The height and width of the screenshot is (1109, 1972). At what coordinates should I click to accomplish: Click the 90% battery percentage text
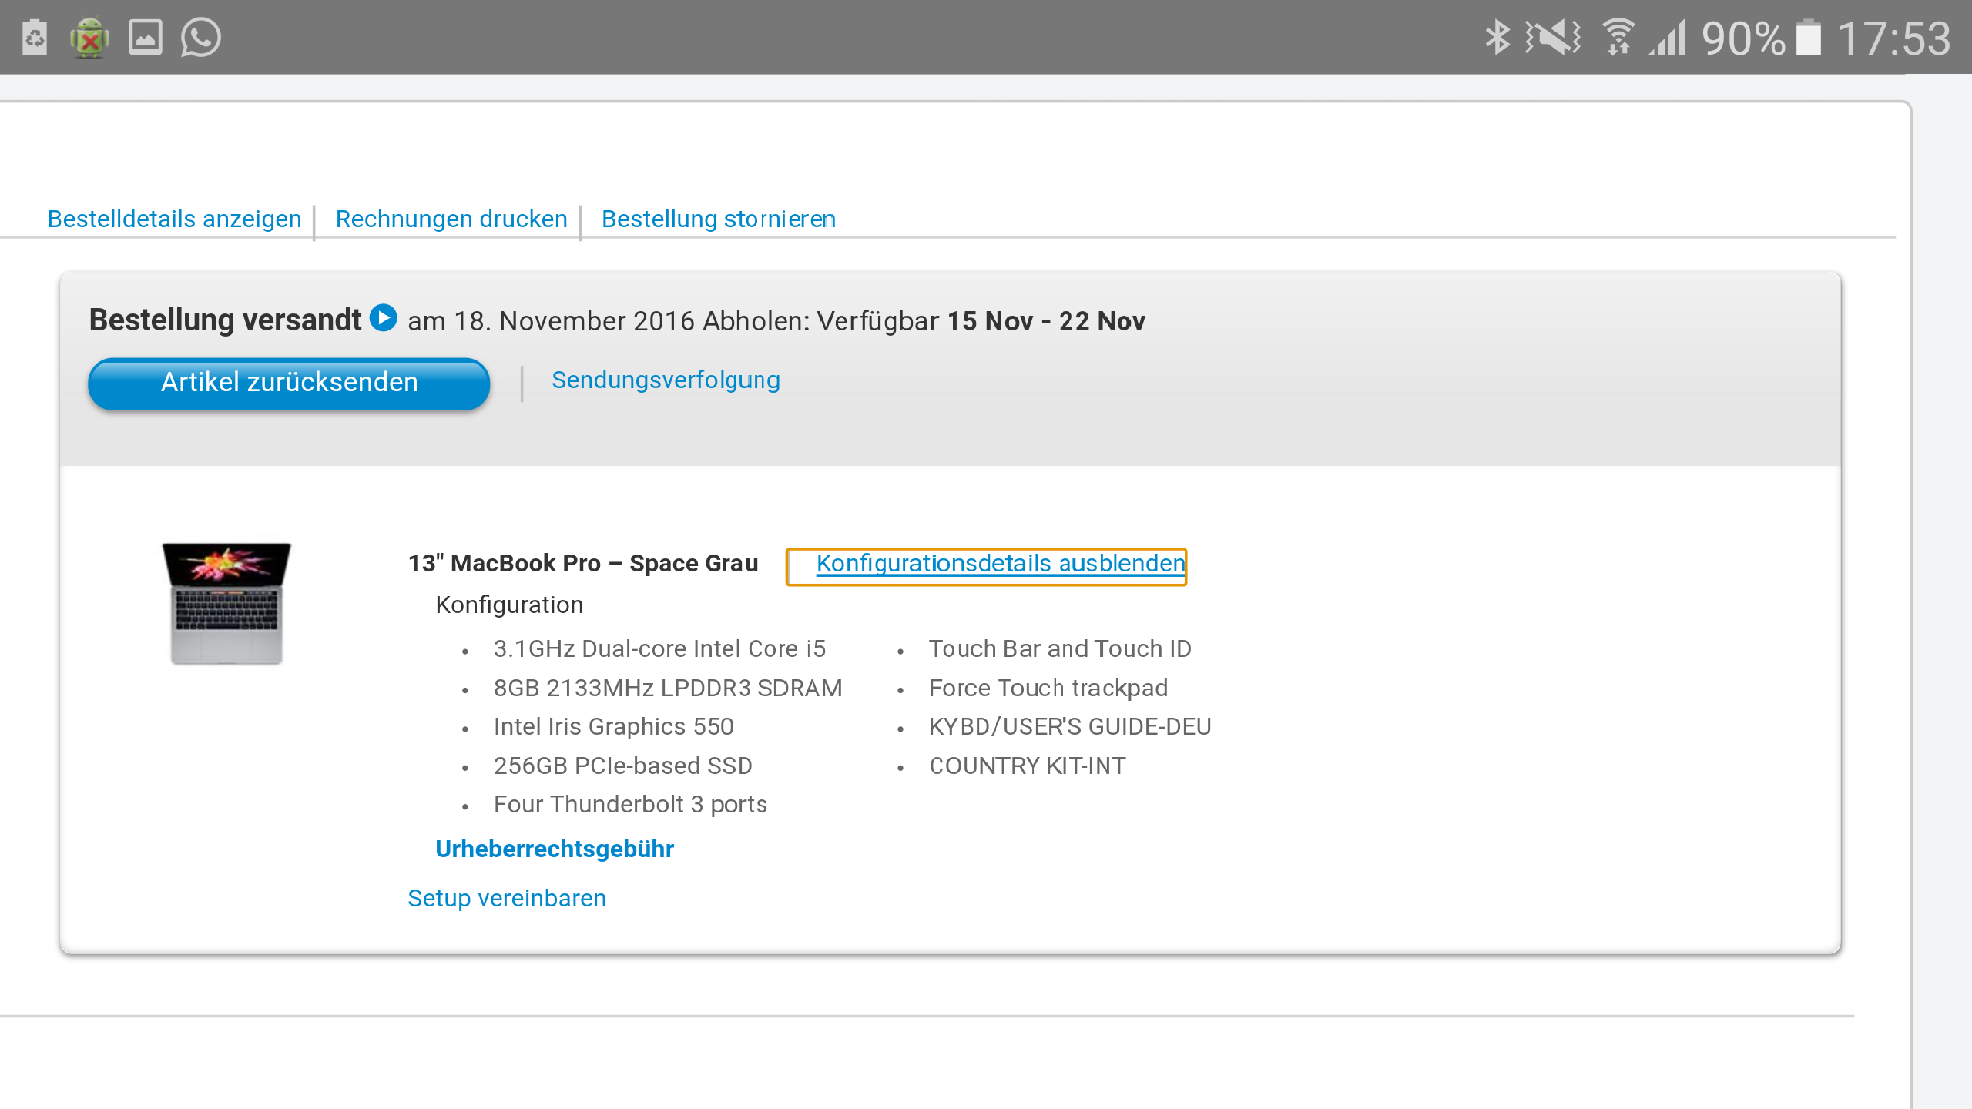click(1743, 39)
